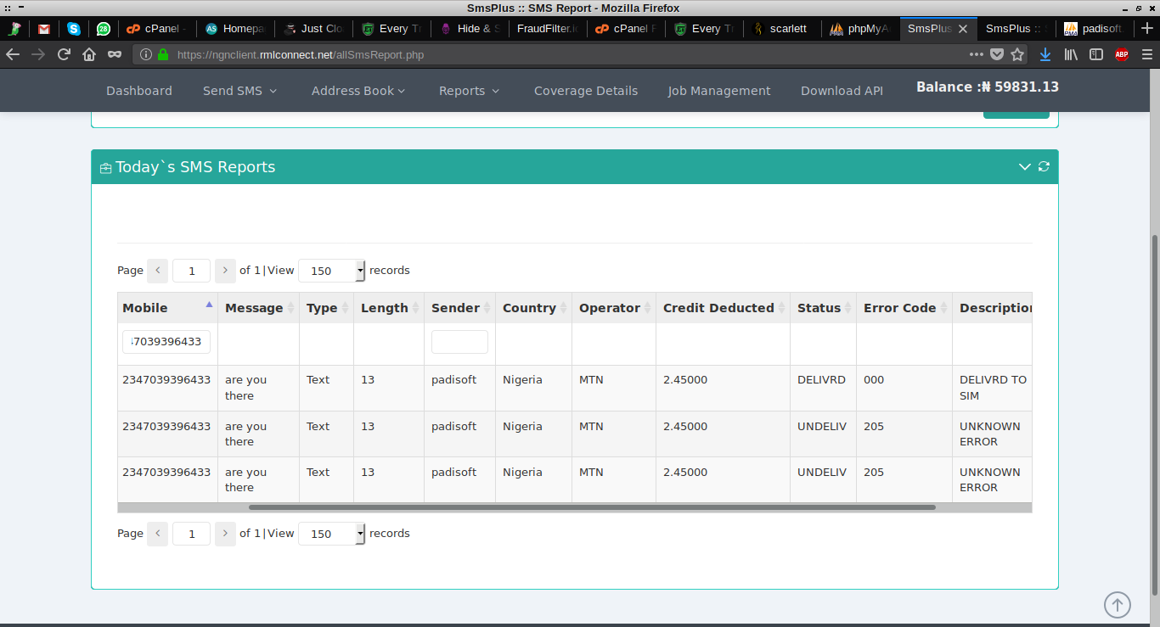Viewport: 1160px width, 627px height.
Task: Expand the Send SMS menu
Action: tap(240, 91)
